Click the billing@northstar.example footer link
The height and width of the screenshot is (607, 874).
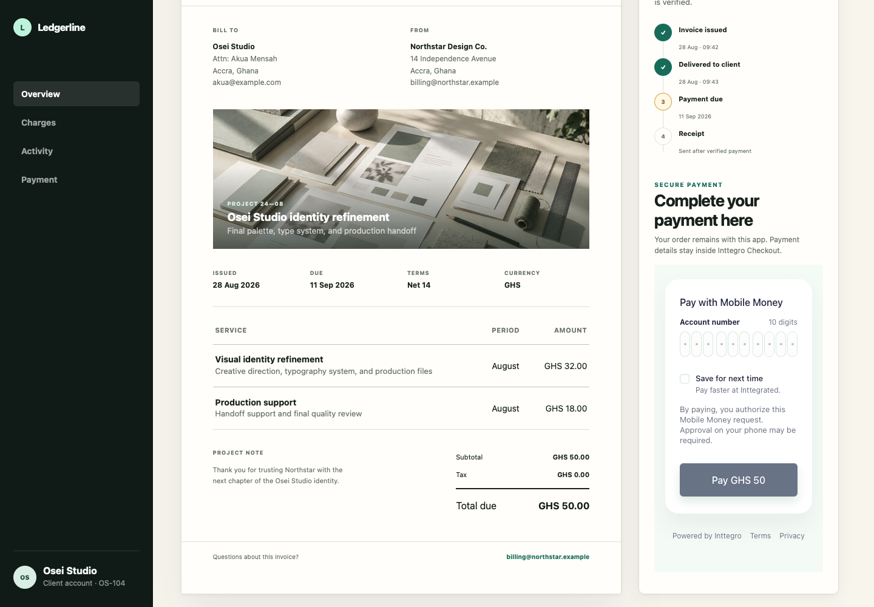click(x=548, y=557)
